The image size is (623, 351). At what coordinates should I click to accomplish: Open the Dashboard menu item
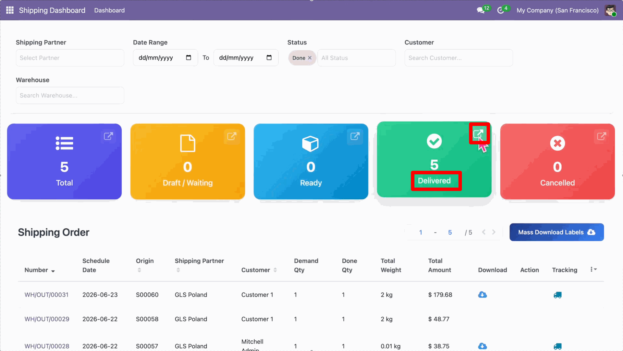109,10
